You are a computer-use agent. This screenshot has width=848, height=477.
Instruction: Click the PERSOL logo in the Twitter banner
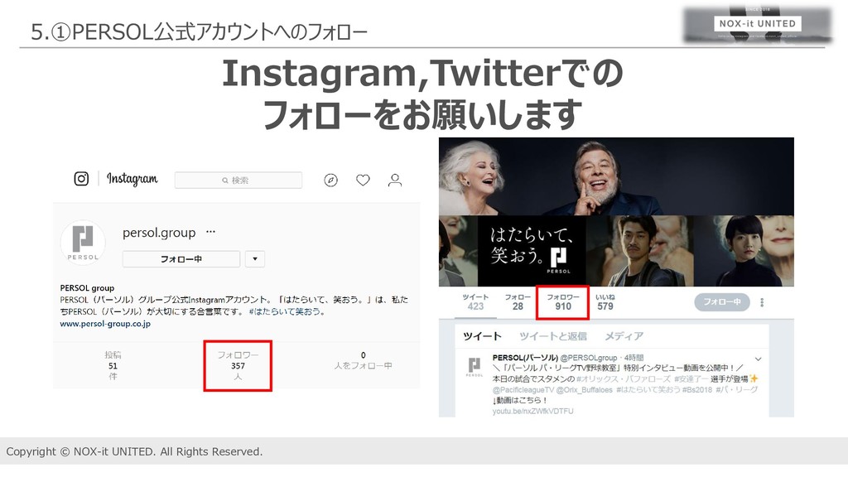pyautogui.click(x=559, y=260)
